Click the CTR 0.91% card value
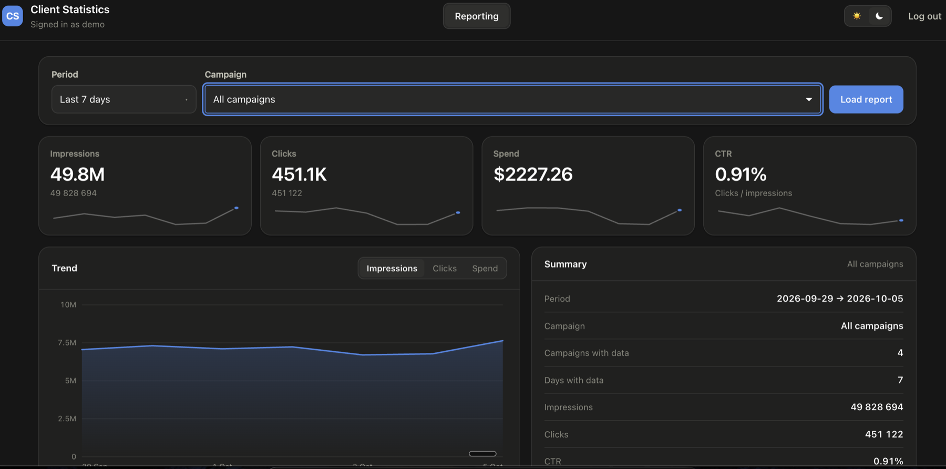946x469 pixels. 741,174
